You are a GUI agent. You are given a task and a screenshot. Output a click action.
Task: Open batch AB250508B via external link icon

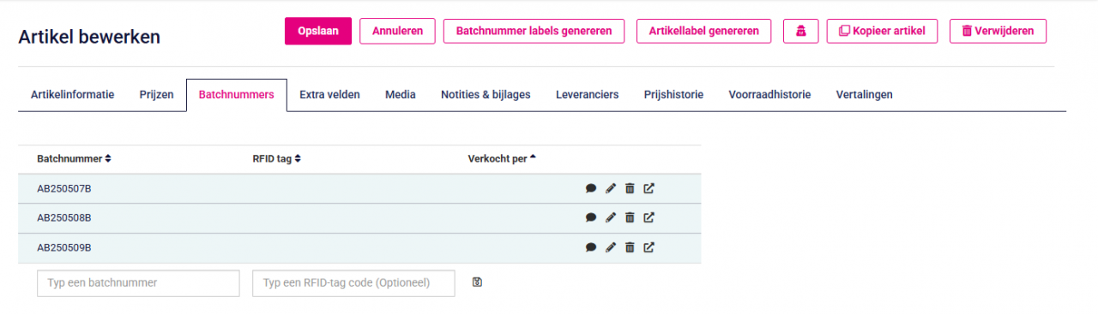[x=649, y=218]
